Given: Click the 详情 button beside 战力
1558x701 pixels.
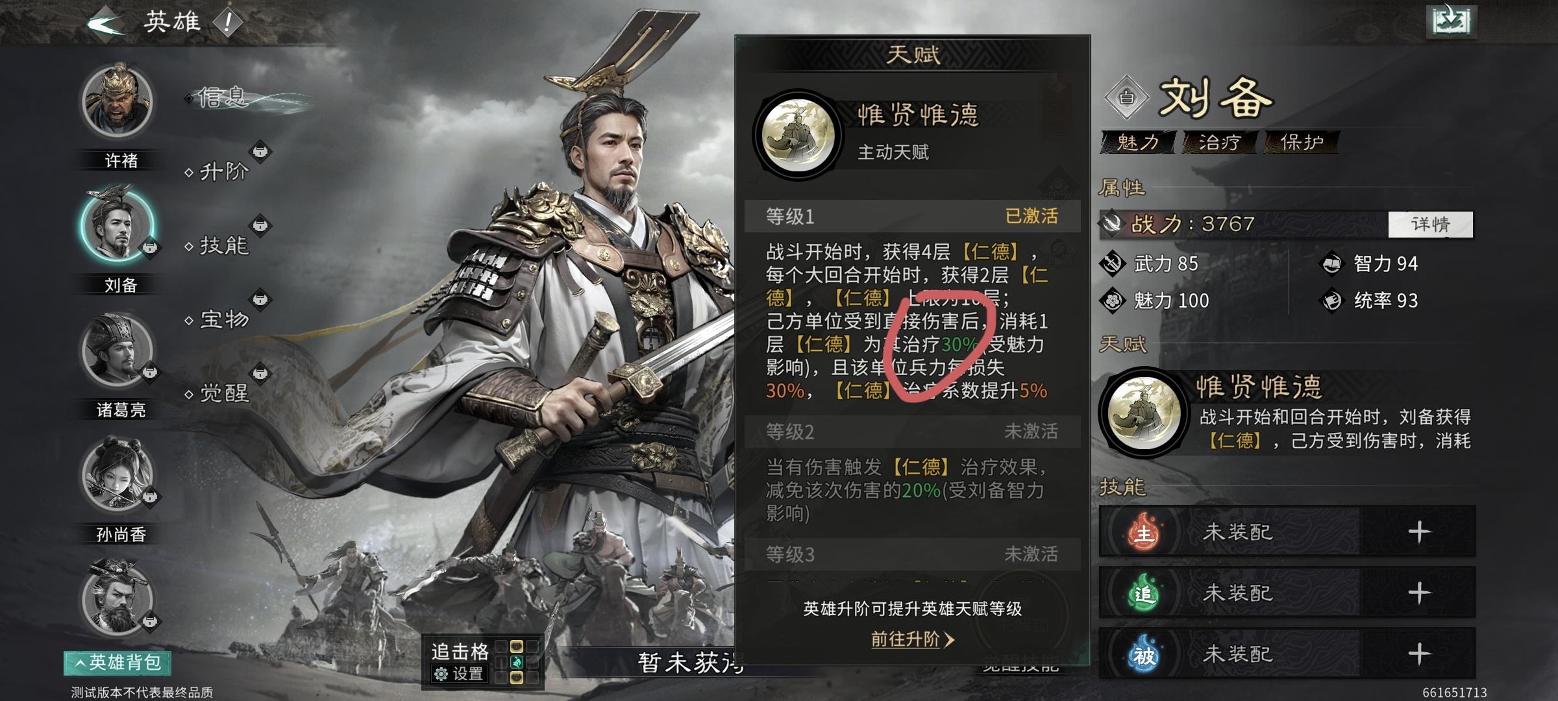Looking at the screenshot, I should click(x=1431, y=225).
